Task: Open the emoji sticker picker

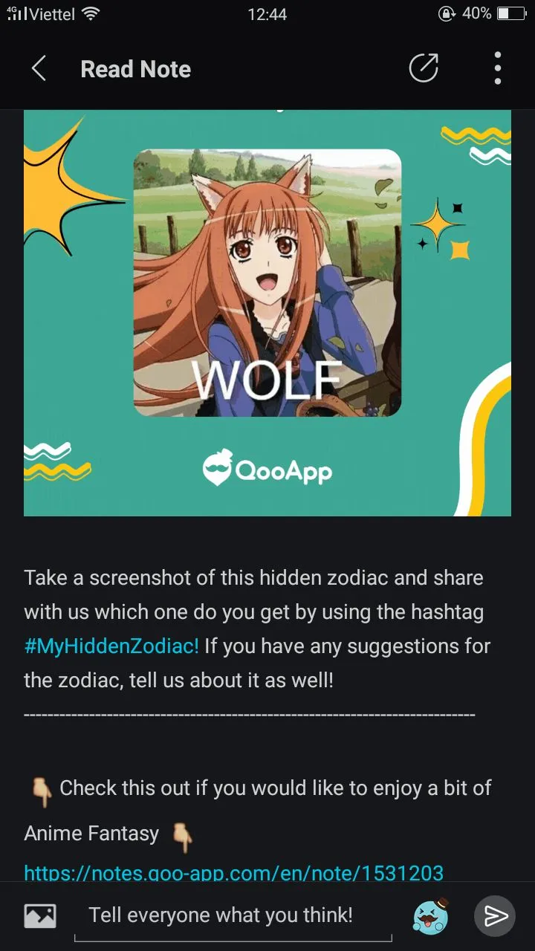Action: coord(431,915)
